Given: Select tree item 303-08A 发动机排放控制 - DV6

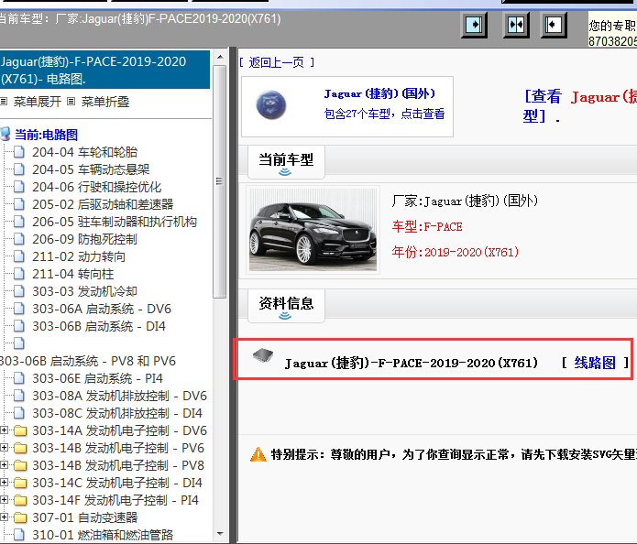Looking at the screenshot, I should pyautogui.click(x=119, y=396).
